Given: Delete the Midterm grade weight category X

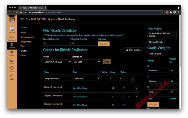Looking at the screenshot, I should pyautogui.click(x=148, y=77).
